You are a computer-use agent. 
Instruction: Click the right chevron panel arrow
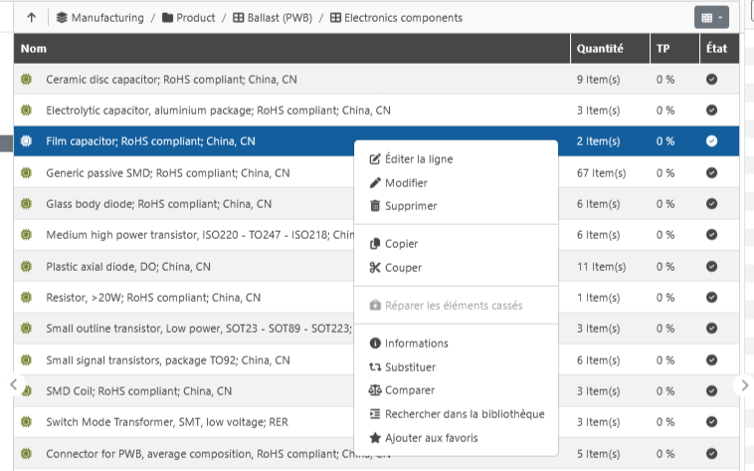coord(744,385)
